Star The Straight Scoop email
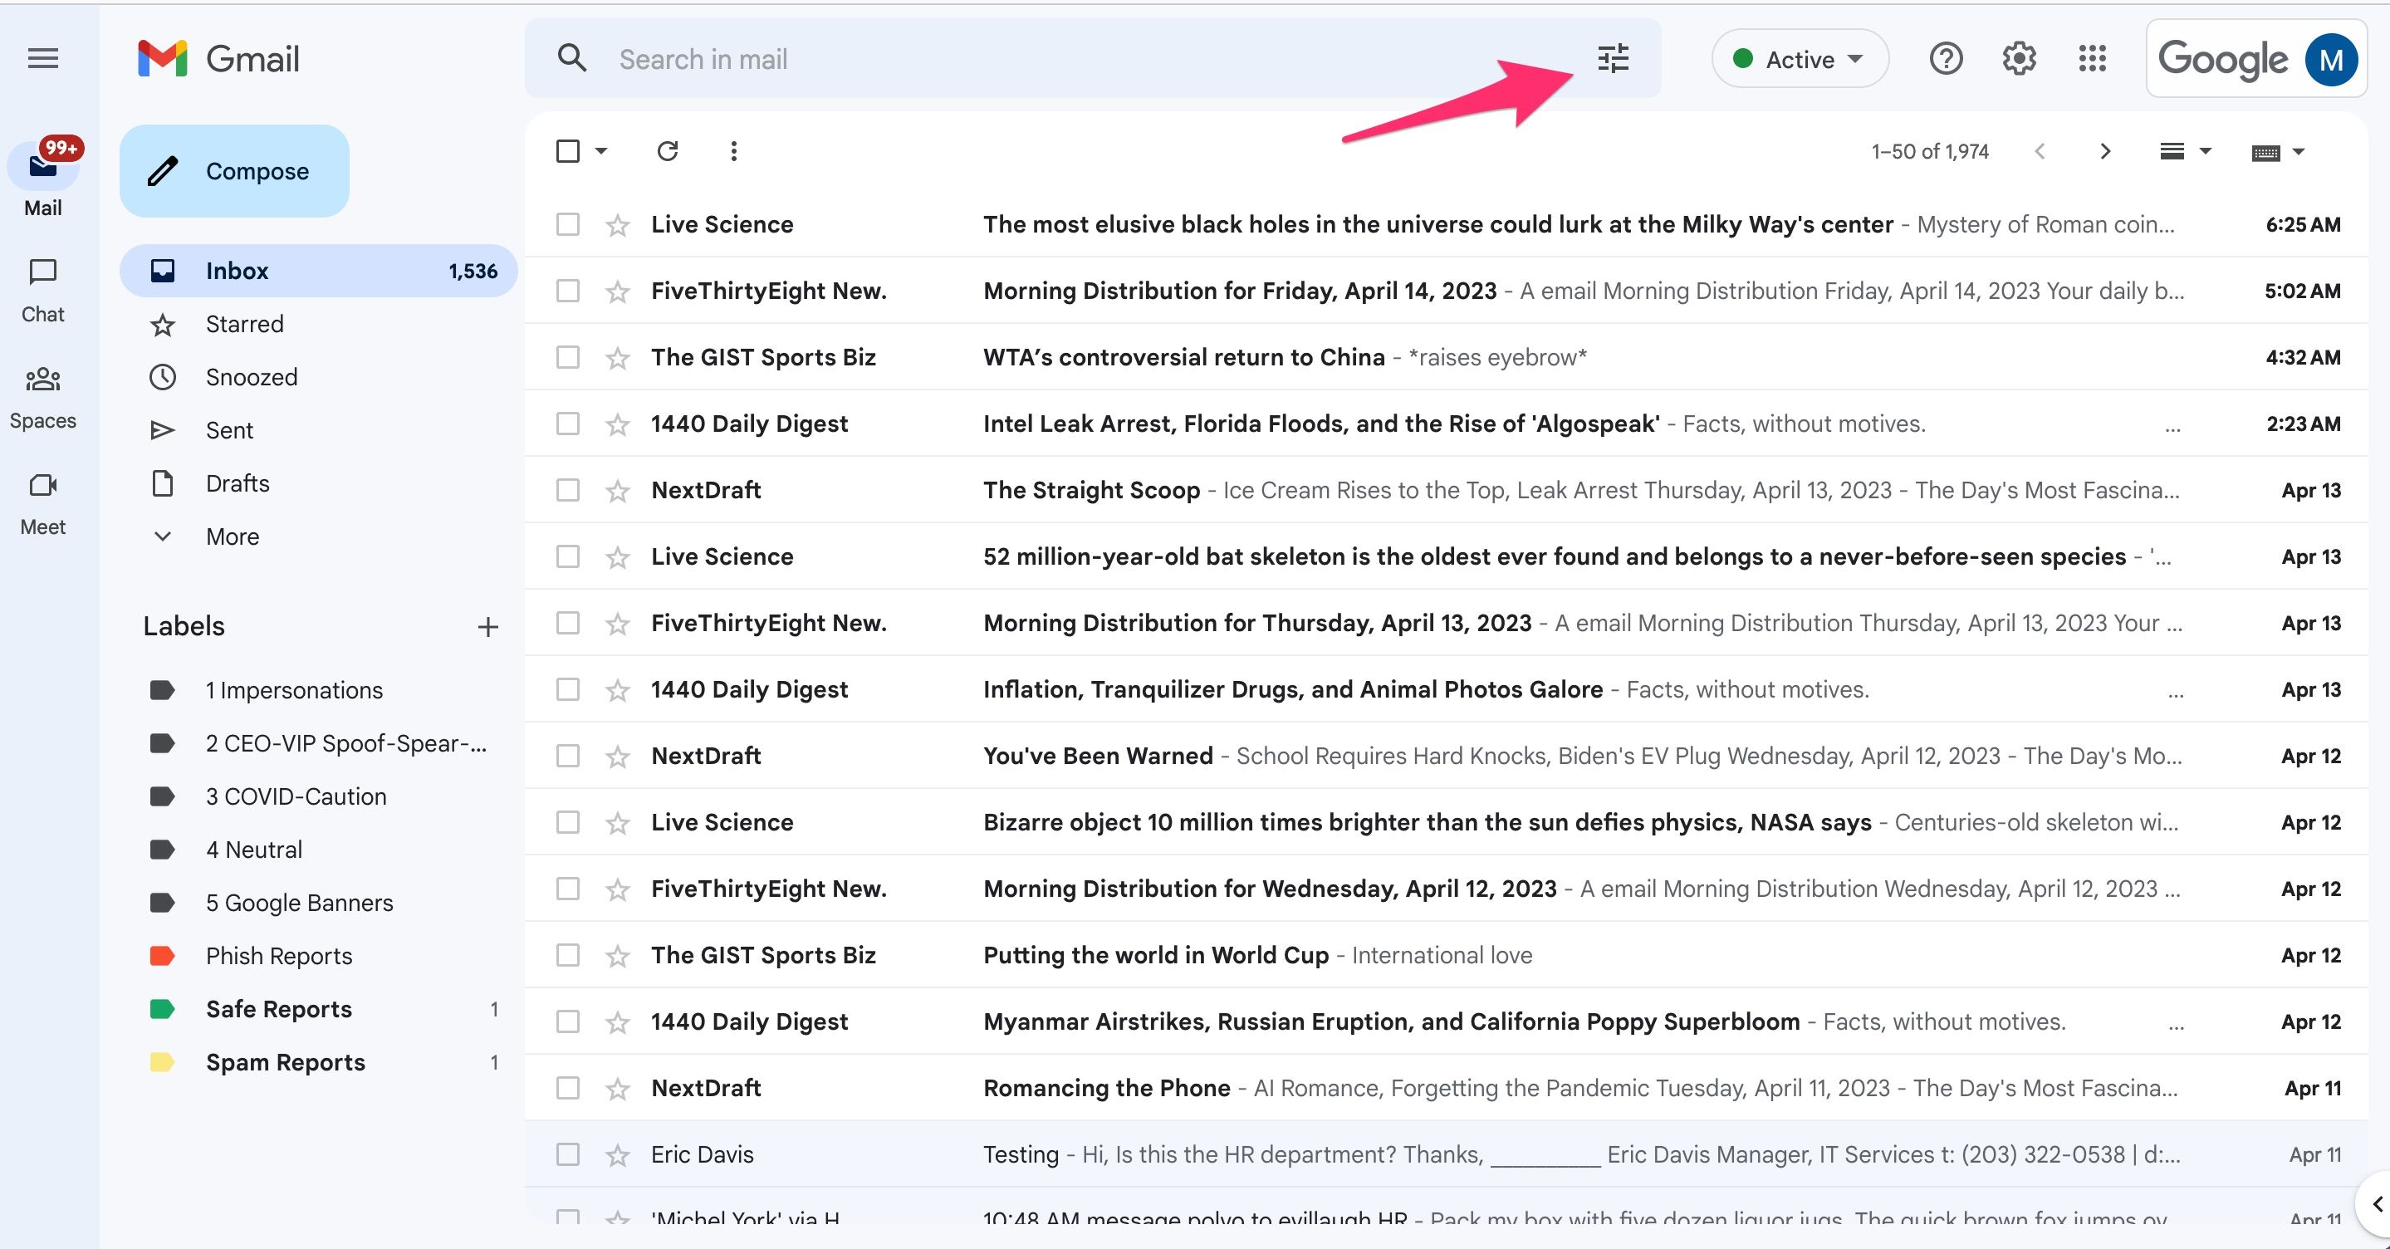2390x1249 pixels. click(x=617, y=490)
